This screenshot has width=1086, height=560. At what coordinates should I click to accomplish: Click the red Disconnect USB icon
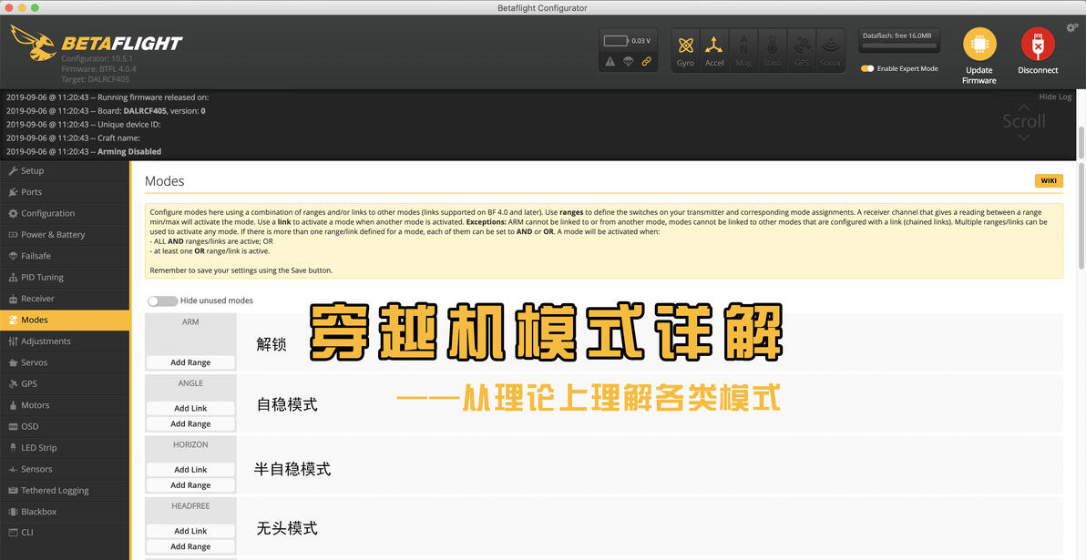[1038, 45]
